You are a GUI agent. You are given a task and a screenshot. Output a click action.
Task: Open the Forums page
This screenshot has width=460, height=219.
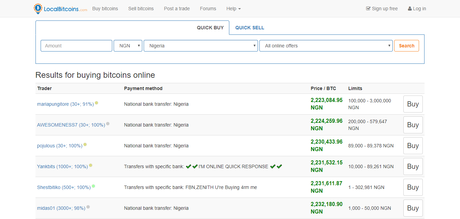pyautogui.click(x=208, y=9)
